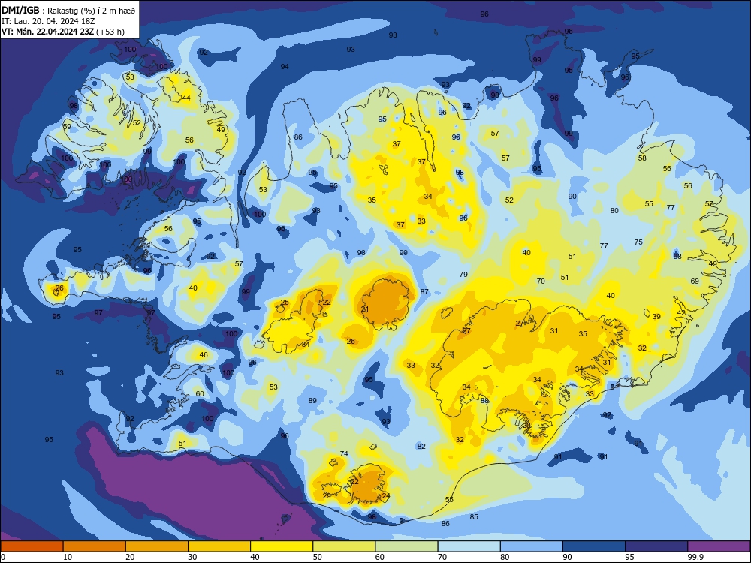Viewport: 751px width, 563px height.
Task: Click the humidity value 87 on the map
Action: [424, 291]
